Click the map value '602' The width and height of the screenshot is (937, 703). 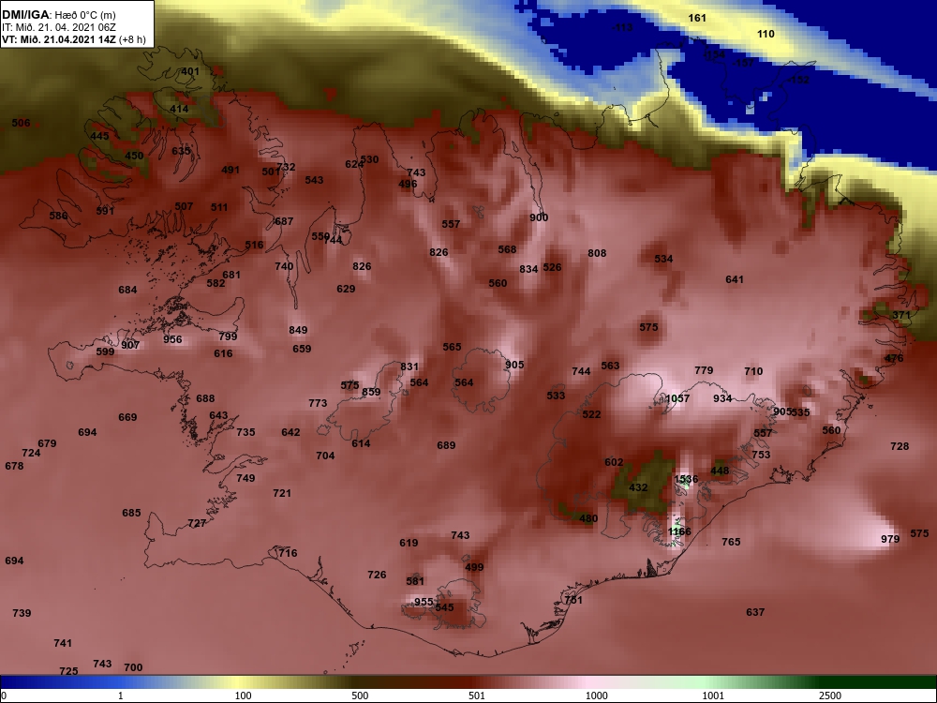click(614, 462)
